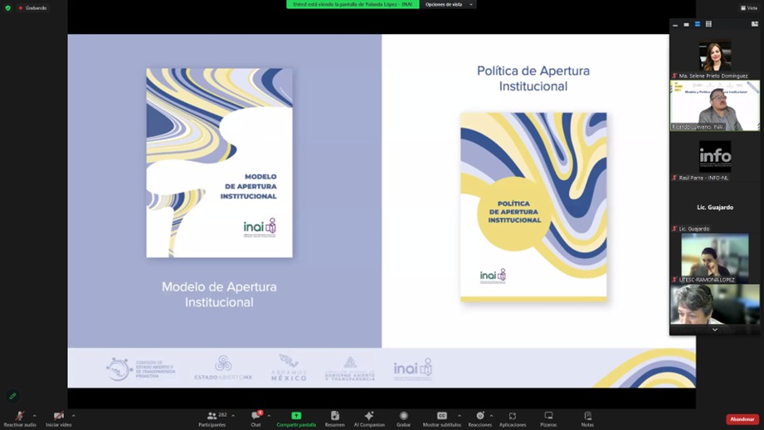This screenshot has width=764, height=430.
Task: Click the red Abandonar button
Action: point(742,419)
